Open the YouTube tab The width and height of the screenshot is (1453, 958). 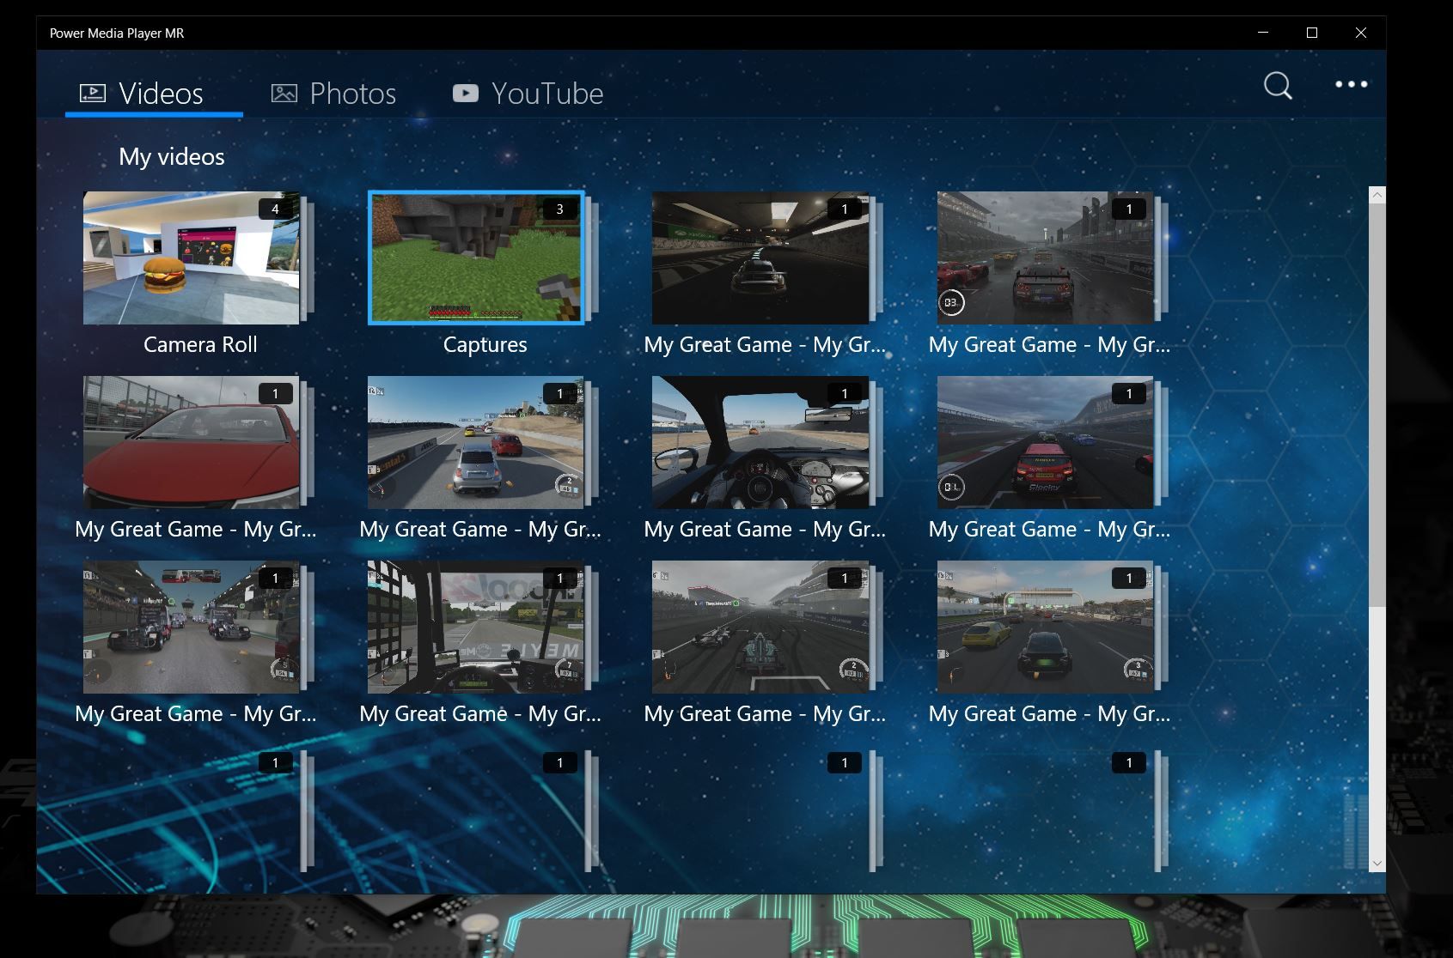(546, 93)
